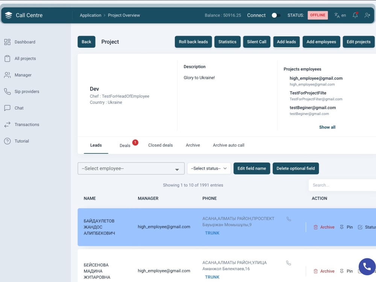Viewport: 376px width, 282px height.
Task: Click Pin icon in БАЙДАУЛЕТОВ row
Action: click(342, 227)
